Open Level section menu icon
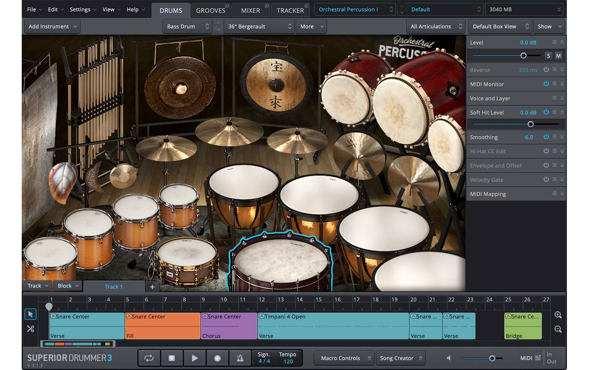The image size is (589, 370). pyautogui.click(x=554, y=42)
